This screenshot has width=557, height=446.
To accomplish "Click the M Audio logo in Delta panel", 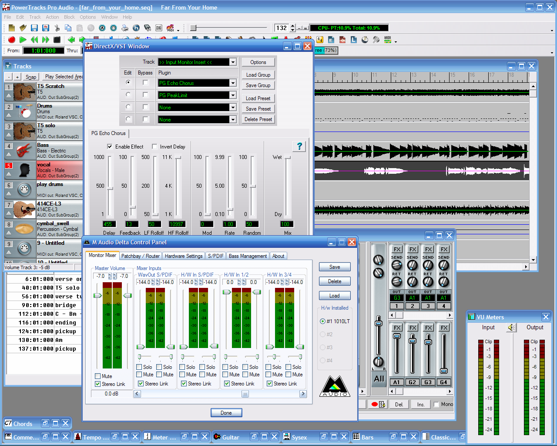I will 335,386.
